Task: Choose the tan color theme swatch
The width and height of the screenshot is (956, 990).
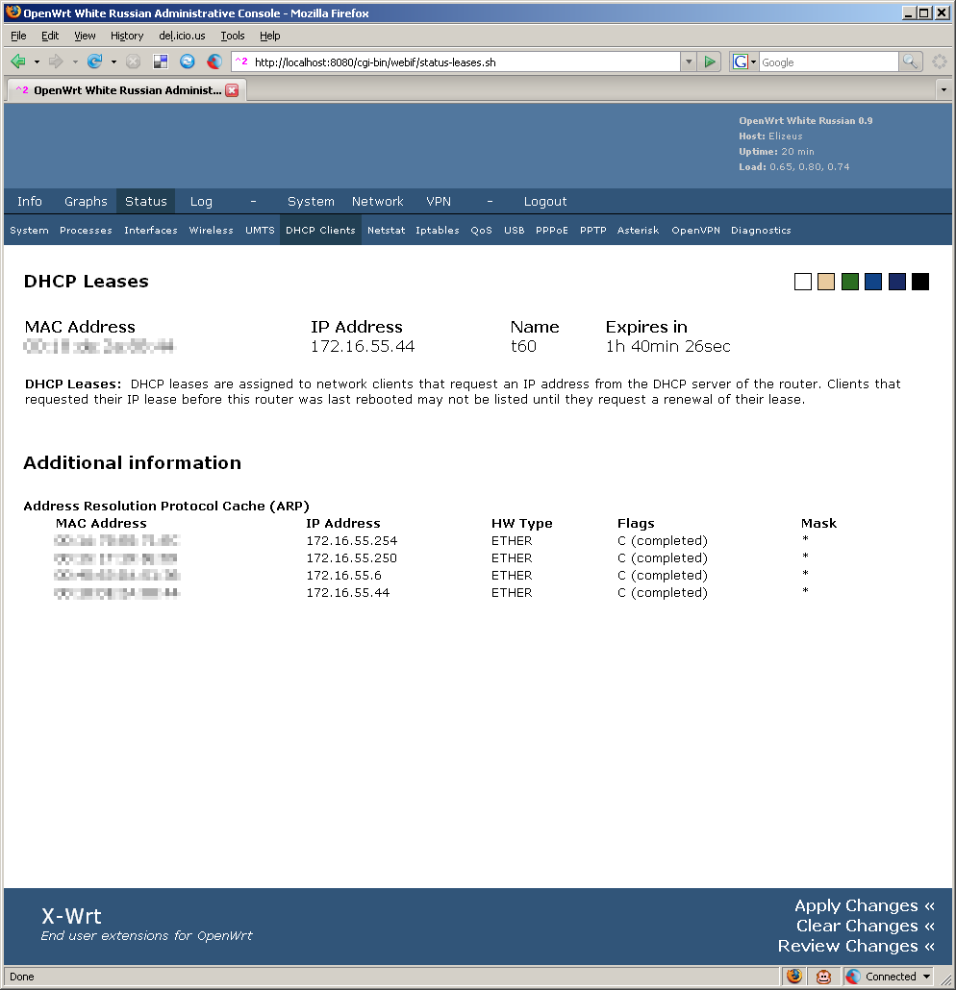Action: [826, 282]
